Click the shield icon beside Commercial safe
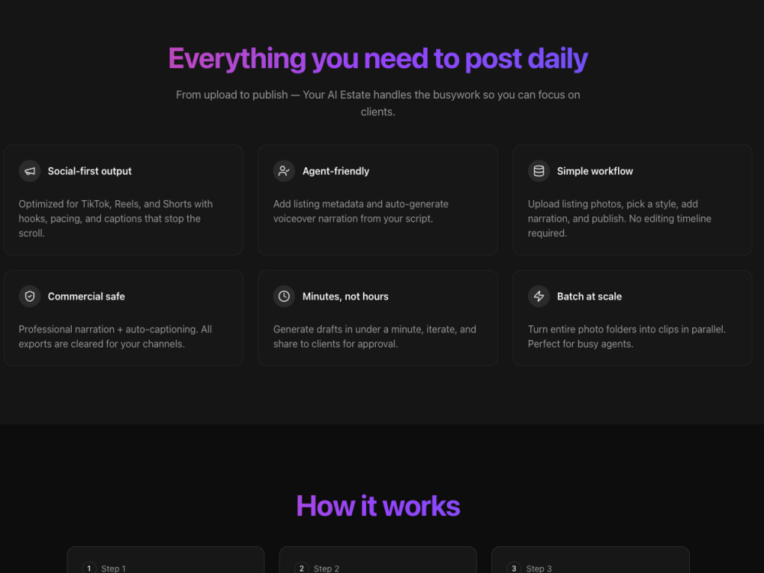764x573 pixels. click(30, 296)
